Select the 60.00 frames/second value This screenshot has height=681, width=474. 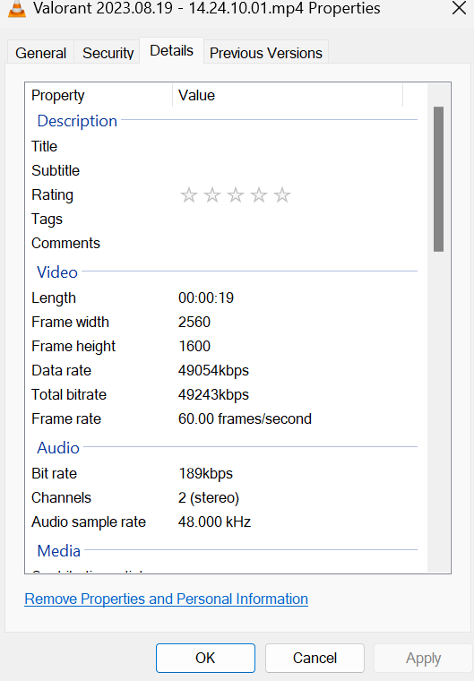click(245, 418)
